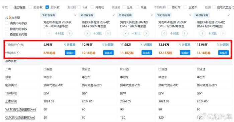Viewport: 234px width, 122px height.
Task: Pin the 120KM旗舰型 column to left
Action: (x=202, y=15)
